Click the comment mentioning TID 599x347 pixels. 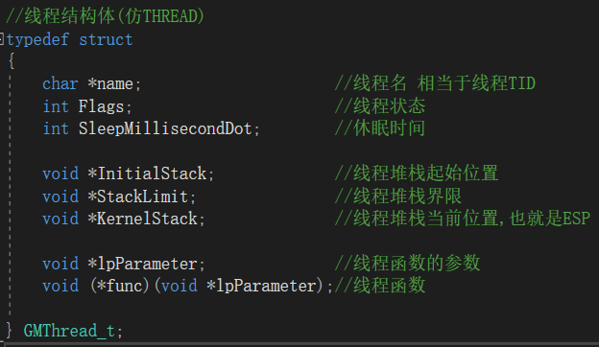[435, 83]
